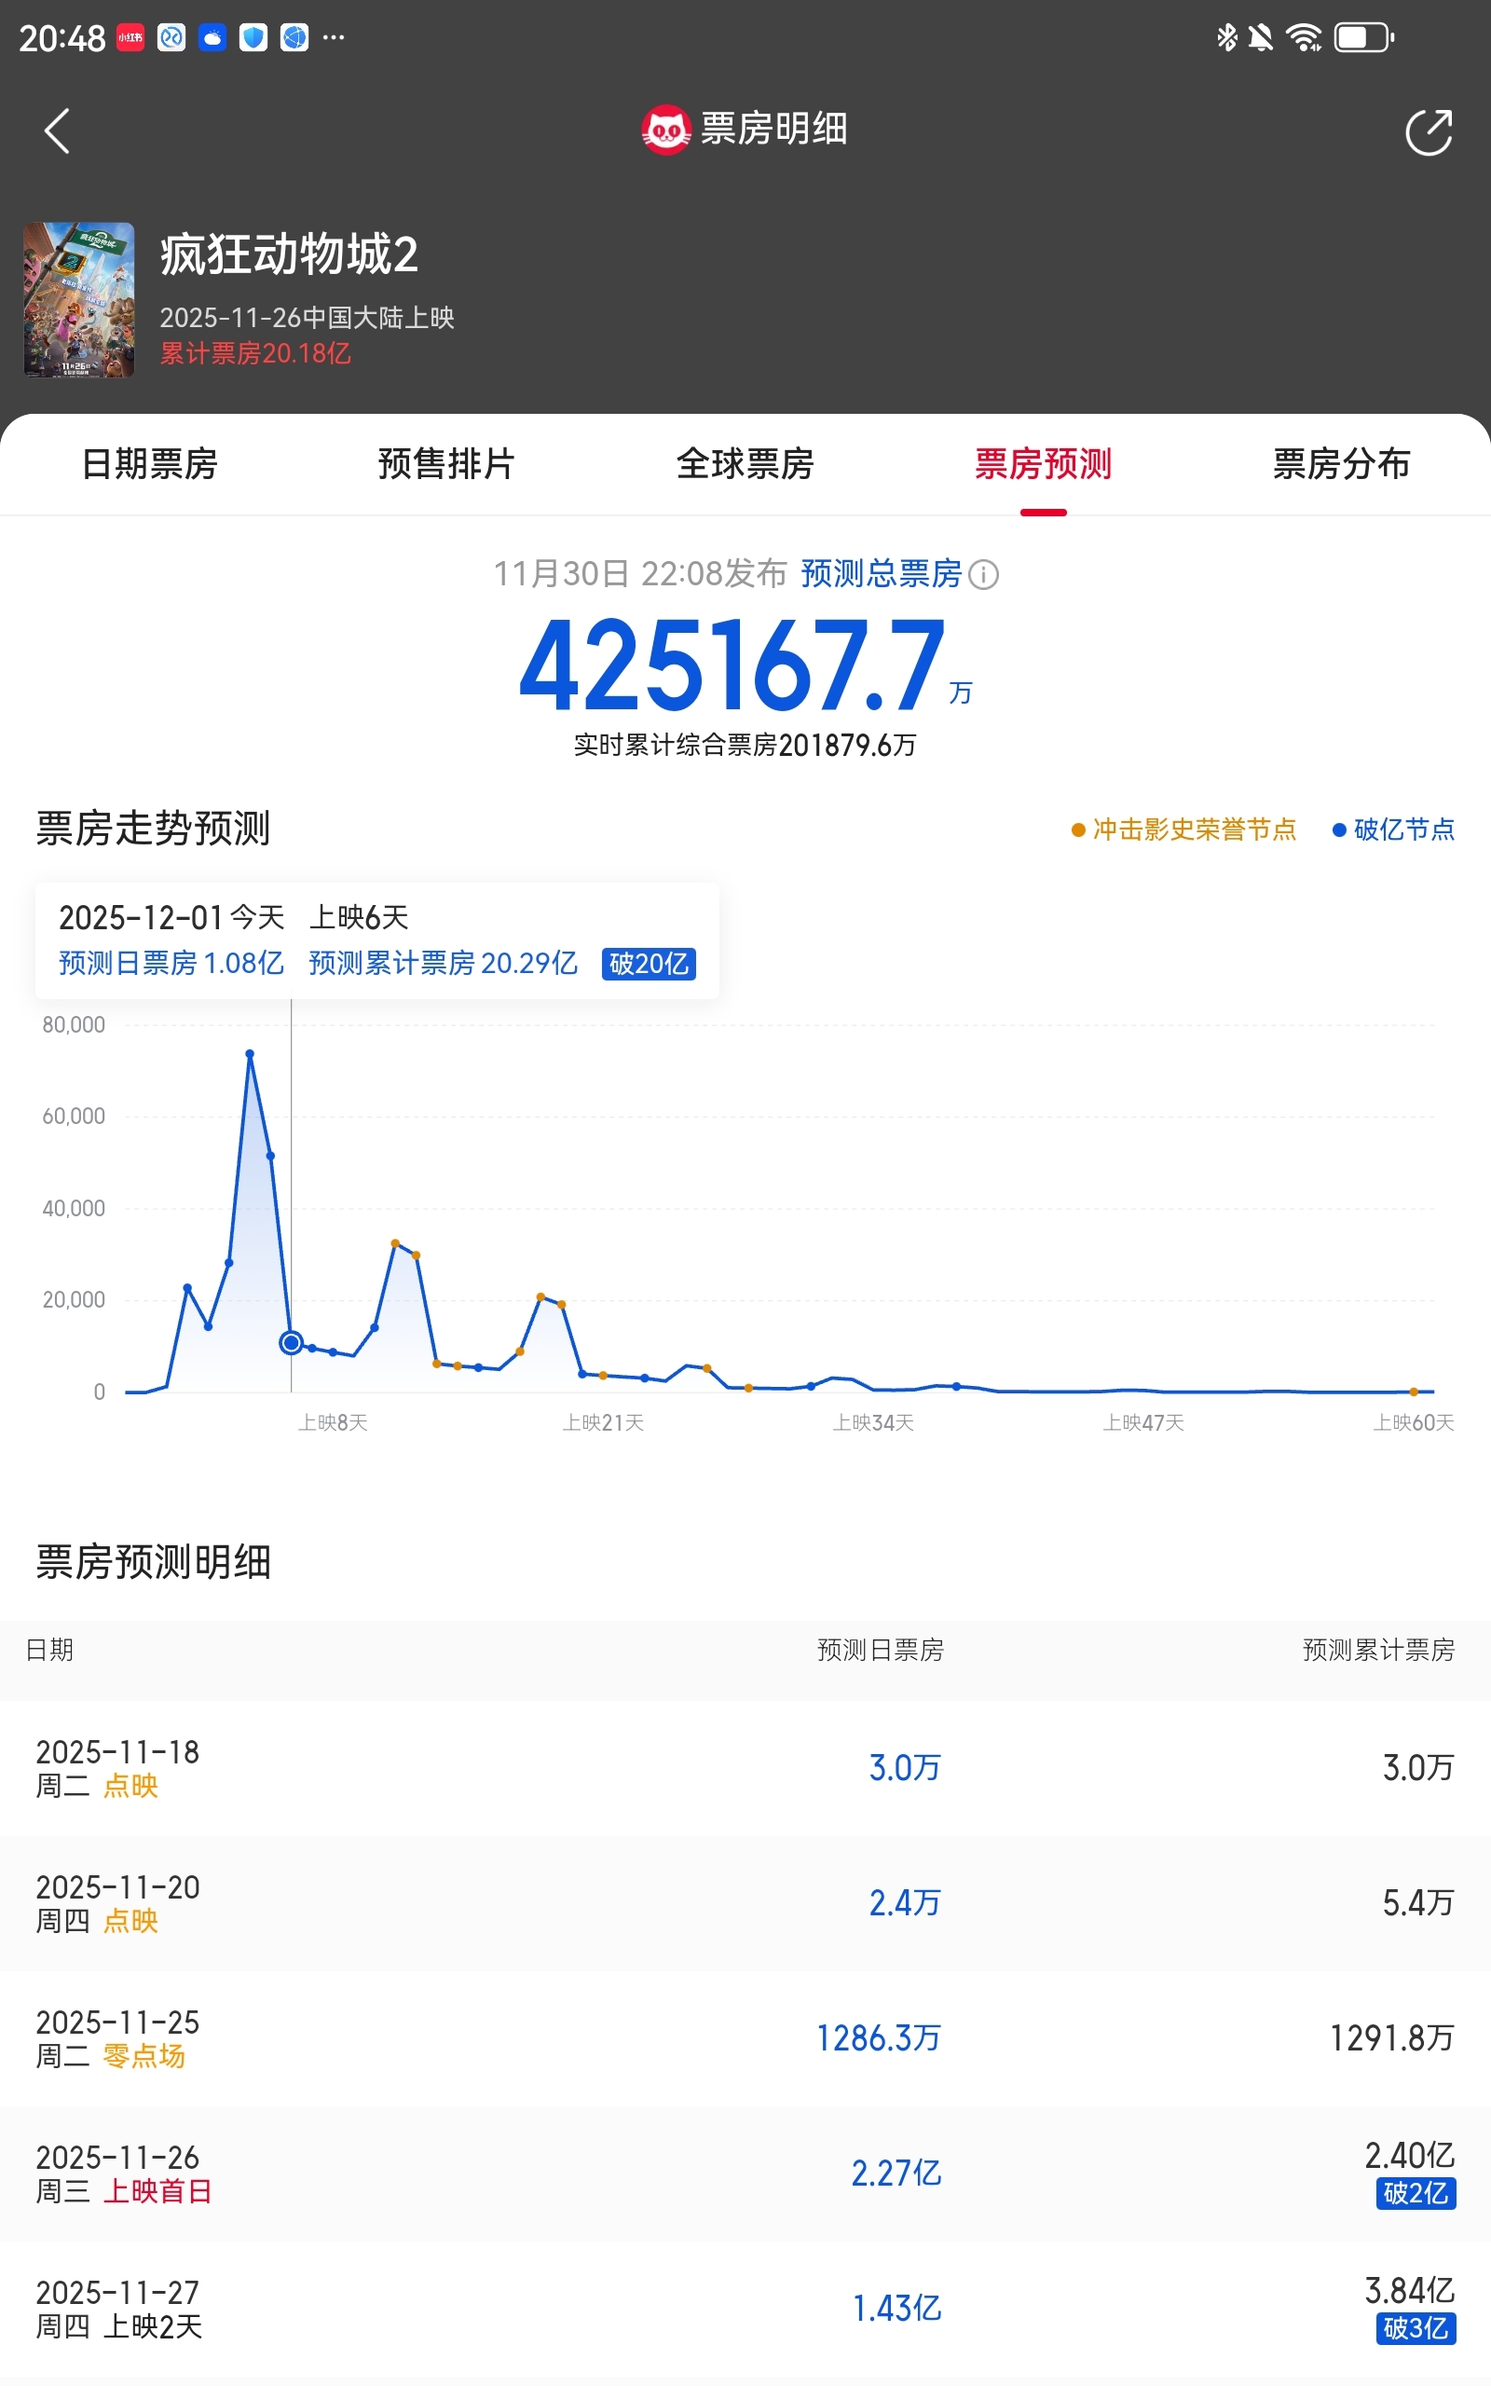Open the 疯狂动物城2 movie poster

coord(79,300)
